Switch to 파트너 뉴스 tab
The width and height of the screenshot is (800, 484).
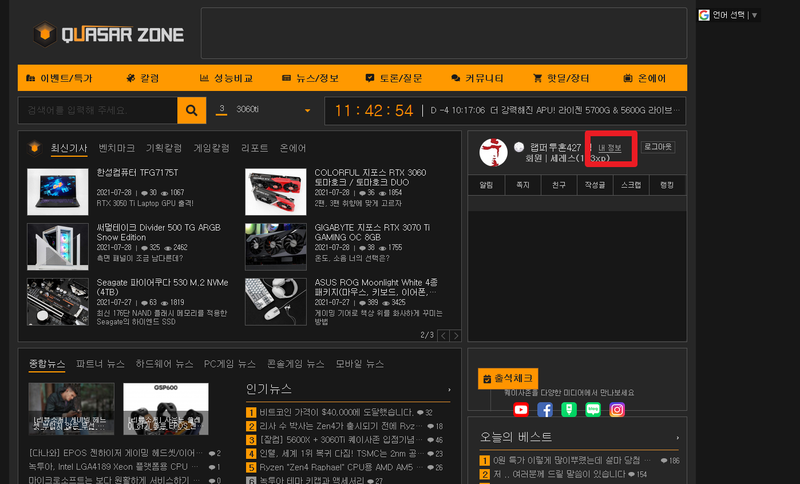tap(100, 364)
